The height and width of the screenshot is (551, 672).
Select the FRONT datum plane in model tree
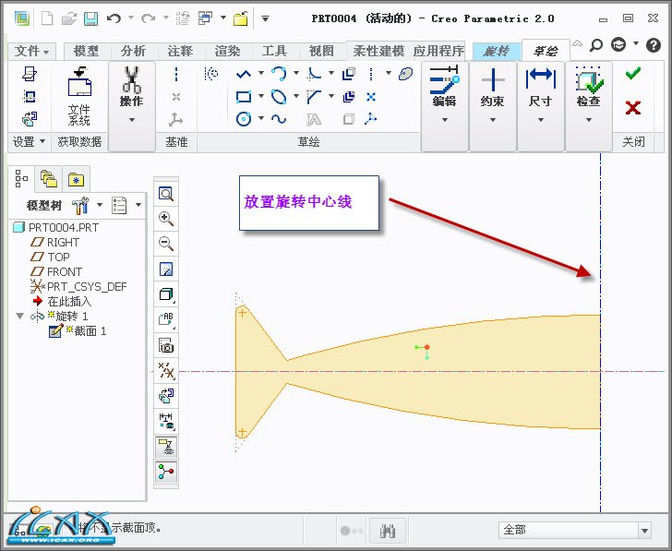[56, 271]
